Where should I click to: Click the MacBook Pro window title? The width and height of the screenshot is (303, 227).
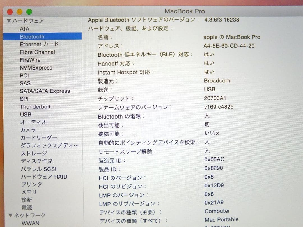185,11
